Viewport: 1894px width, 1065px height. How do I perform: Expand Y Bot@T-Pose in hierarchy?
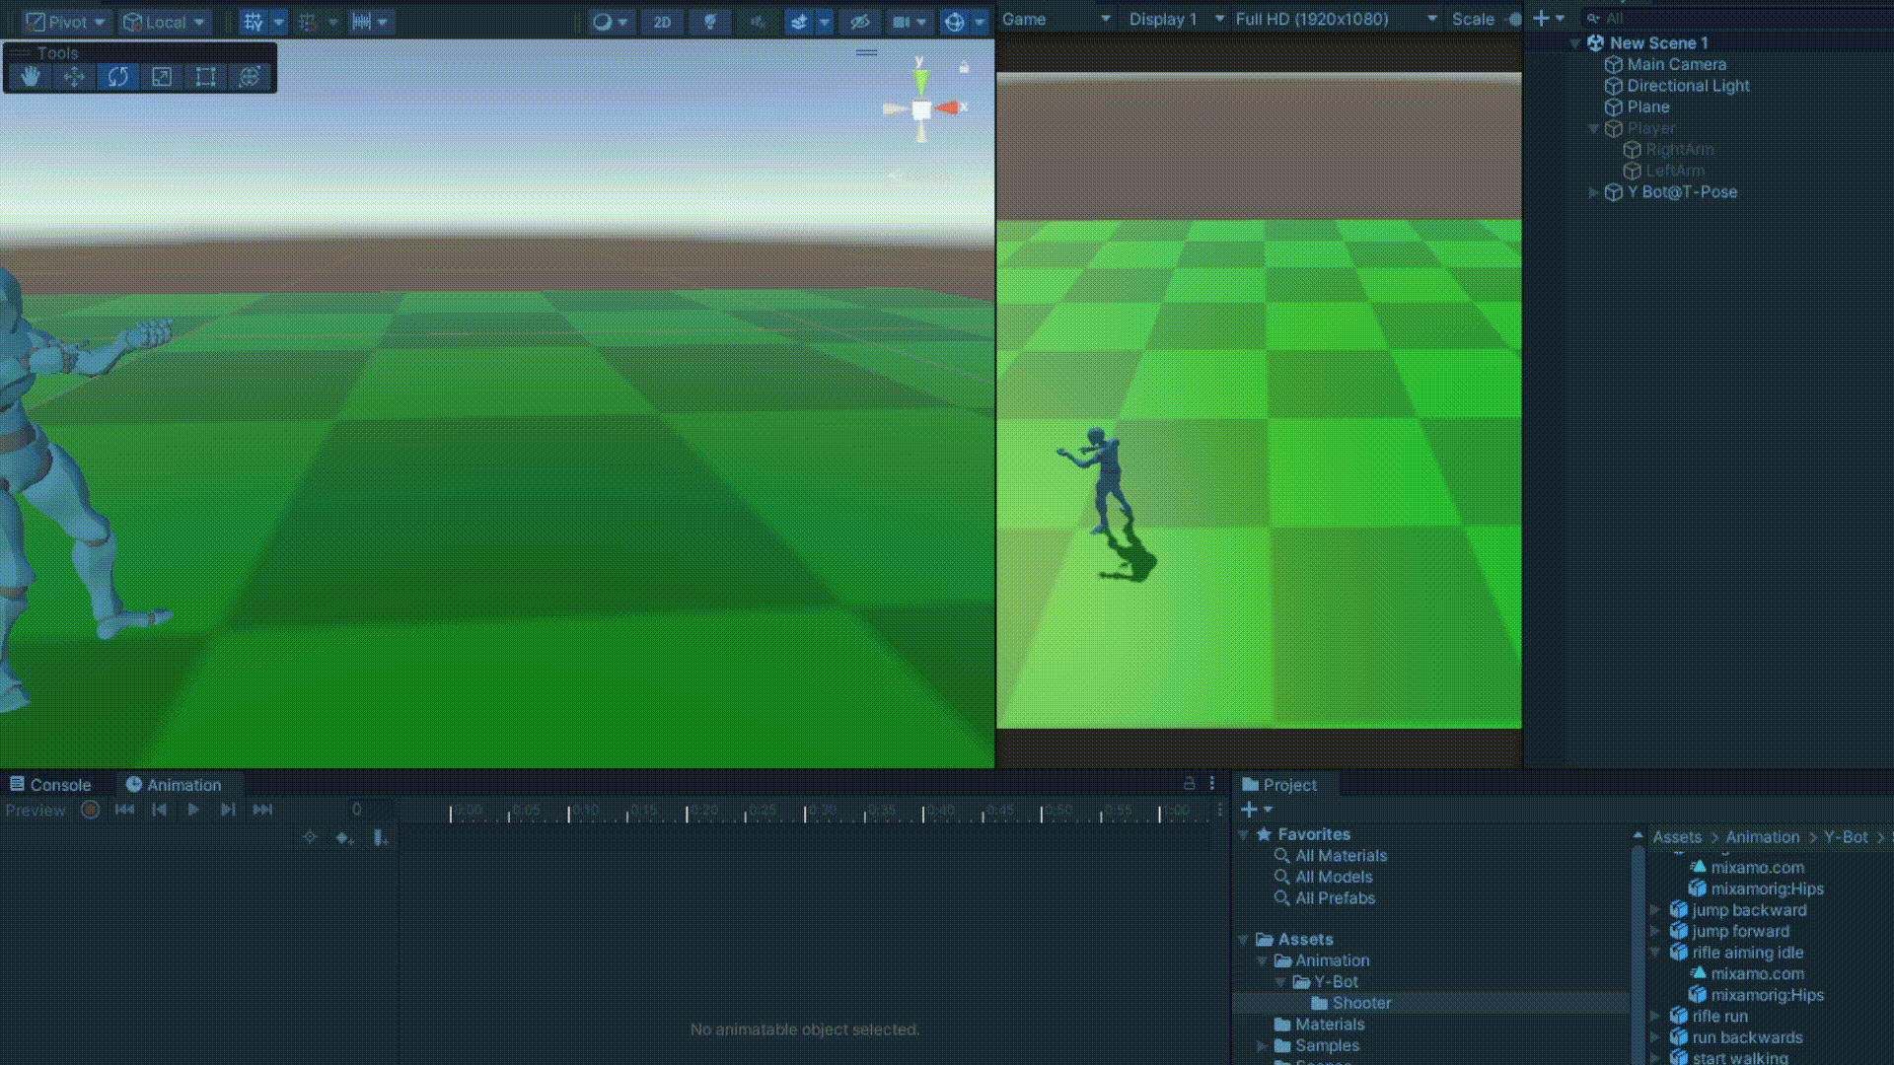click(x=1592, y=192)
